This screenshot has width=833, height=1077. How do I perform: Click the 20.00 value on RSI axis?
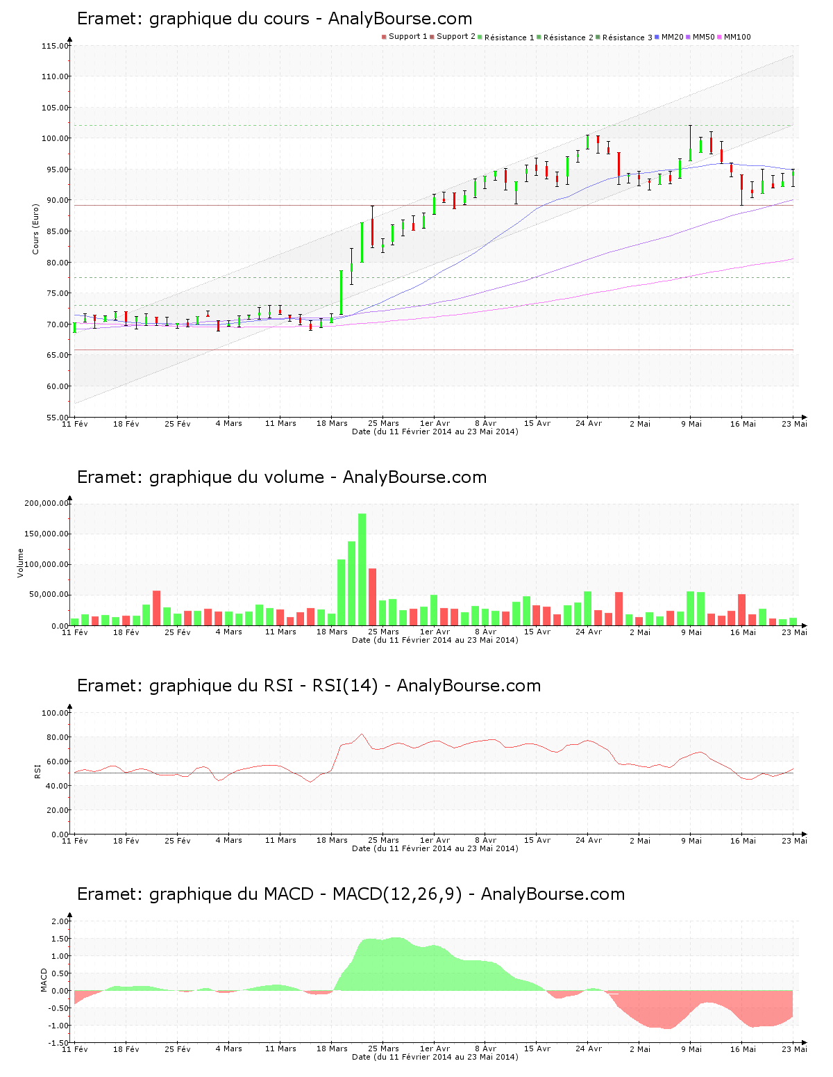pyautogui.click(x=57, y=810)
